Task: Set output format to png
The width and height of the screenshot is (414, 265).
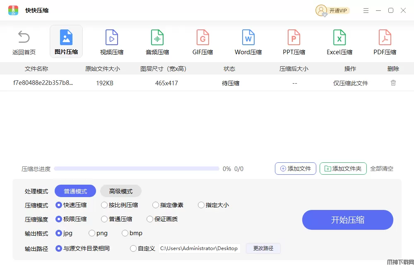Action: [x=92, y=233]
